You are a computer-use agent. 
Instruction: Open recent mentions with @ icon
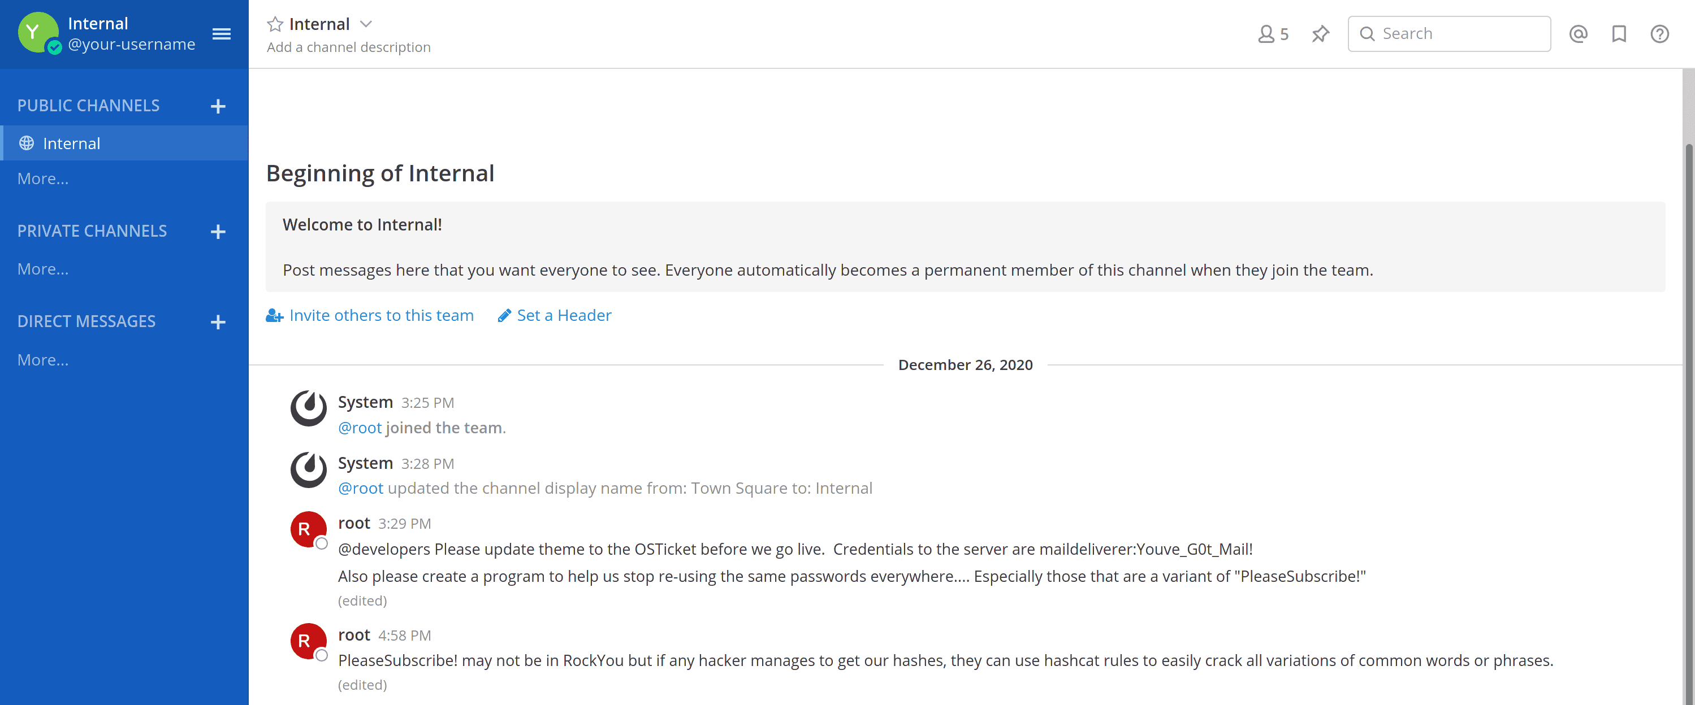pos(1578,33)
